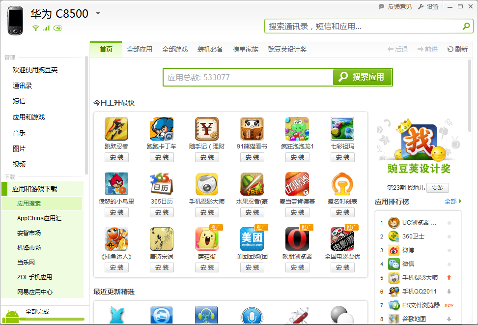Open the 随手记 finance app icon
This screenshot has height=325, width=478.
[207, 129]
